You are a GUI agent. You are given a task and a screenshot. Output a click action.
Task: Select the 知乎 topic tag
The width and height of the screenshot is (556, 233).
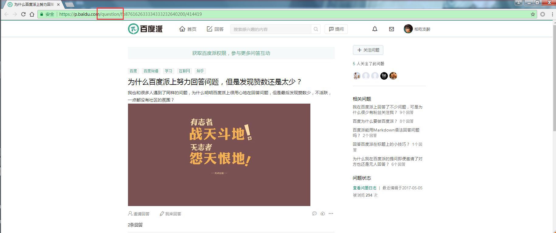tap(200, 71)
